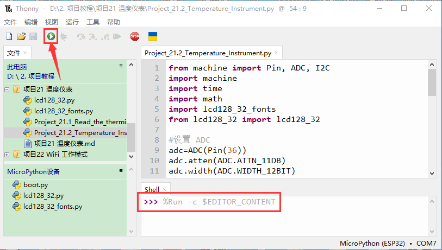Click the Save disk icon in the toolbar

click(x=33, y=36)
